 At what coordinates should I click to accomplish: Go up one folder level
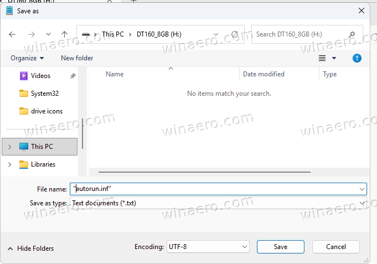click(64, 34)
